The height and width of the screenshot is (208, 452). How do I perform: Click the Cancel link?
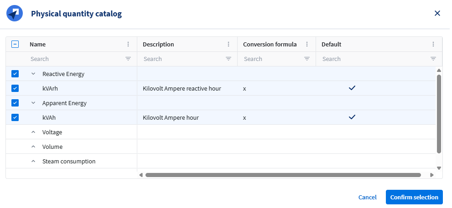[367, 197]
